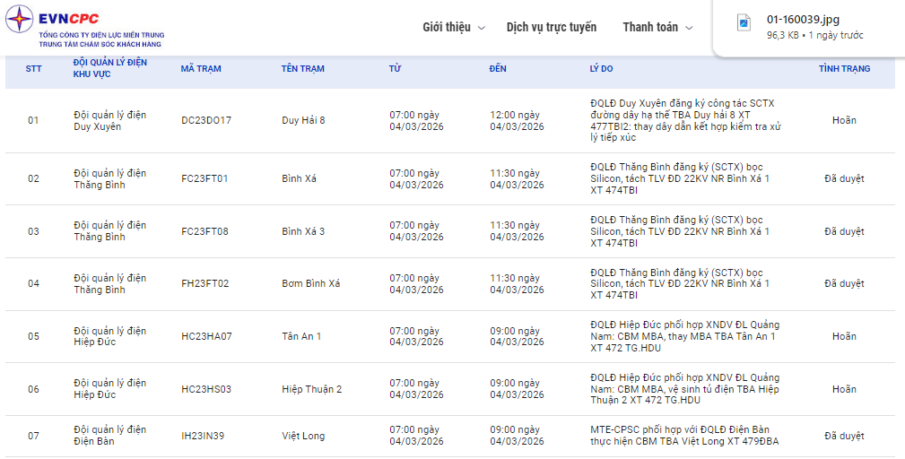Select station code DC23DO17
Viewport: 905px width, 459px height.
pos(206,120)
